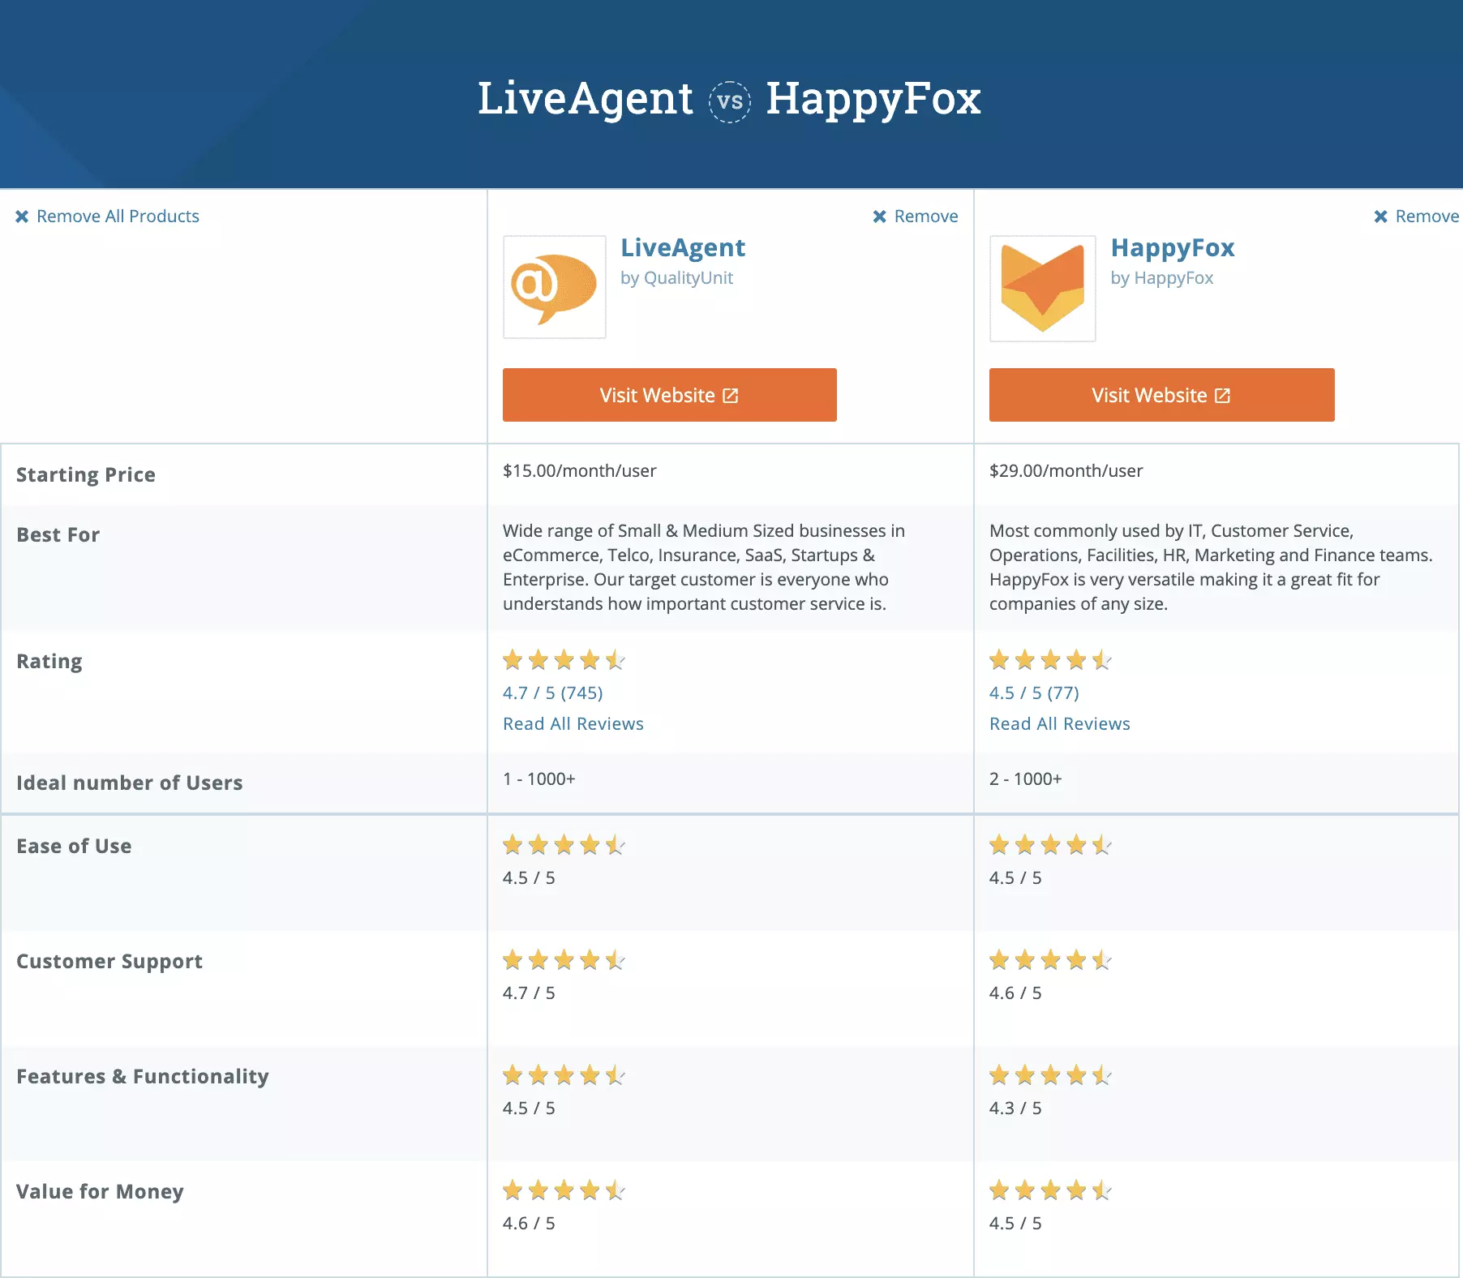The image size is (1463, 1278).
Task: Click the LiveAgent speech-bubble logo
Action: coord(554,288)
